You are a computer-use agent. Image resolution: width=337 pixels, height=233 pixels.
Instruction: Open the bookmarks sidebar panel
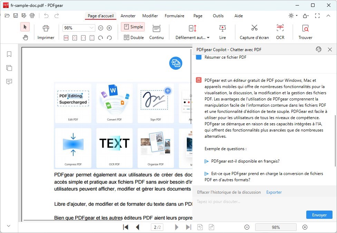(x=9, y=54)
